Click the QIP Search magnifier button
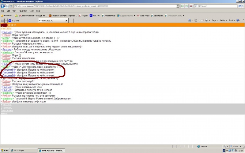 tap(239, 6)
